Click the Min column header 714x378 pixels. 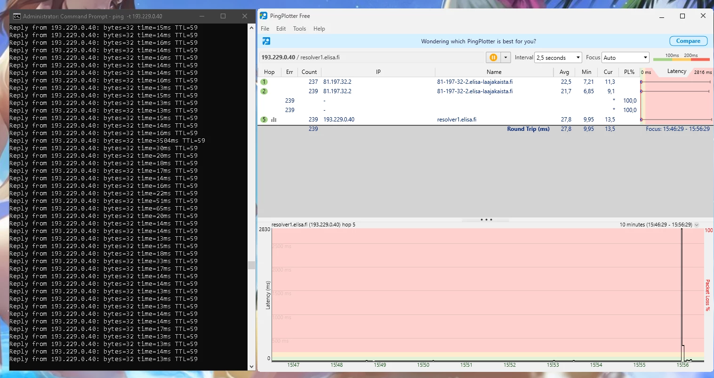click(586, 72)
